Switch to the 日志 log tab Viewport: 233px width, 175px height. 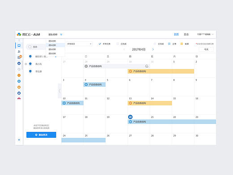coord(186,35)
